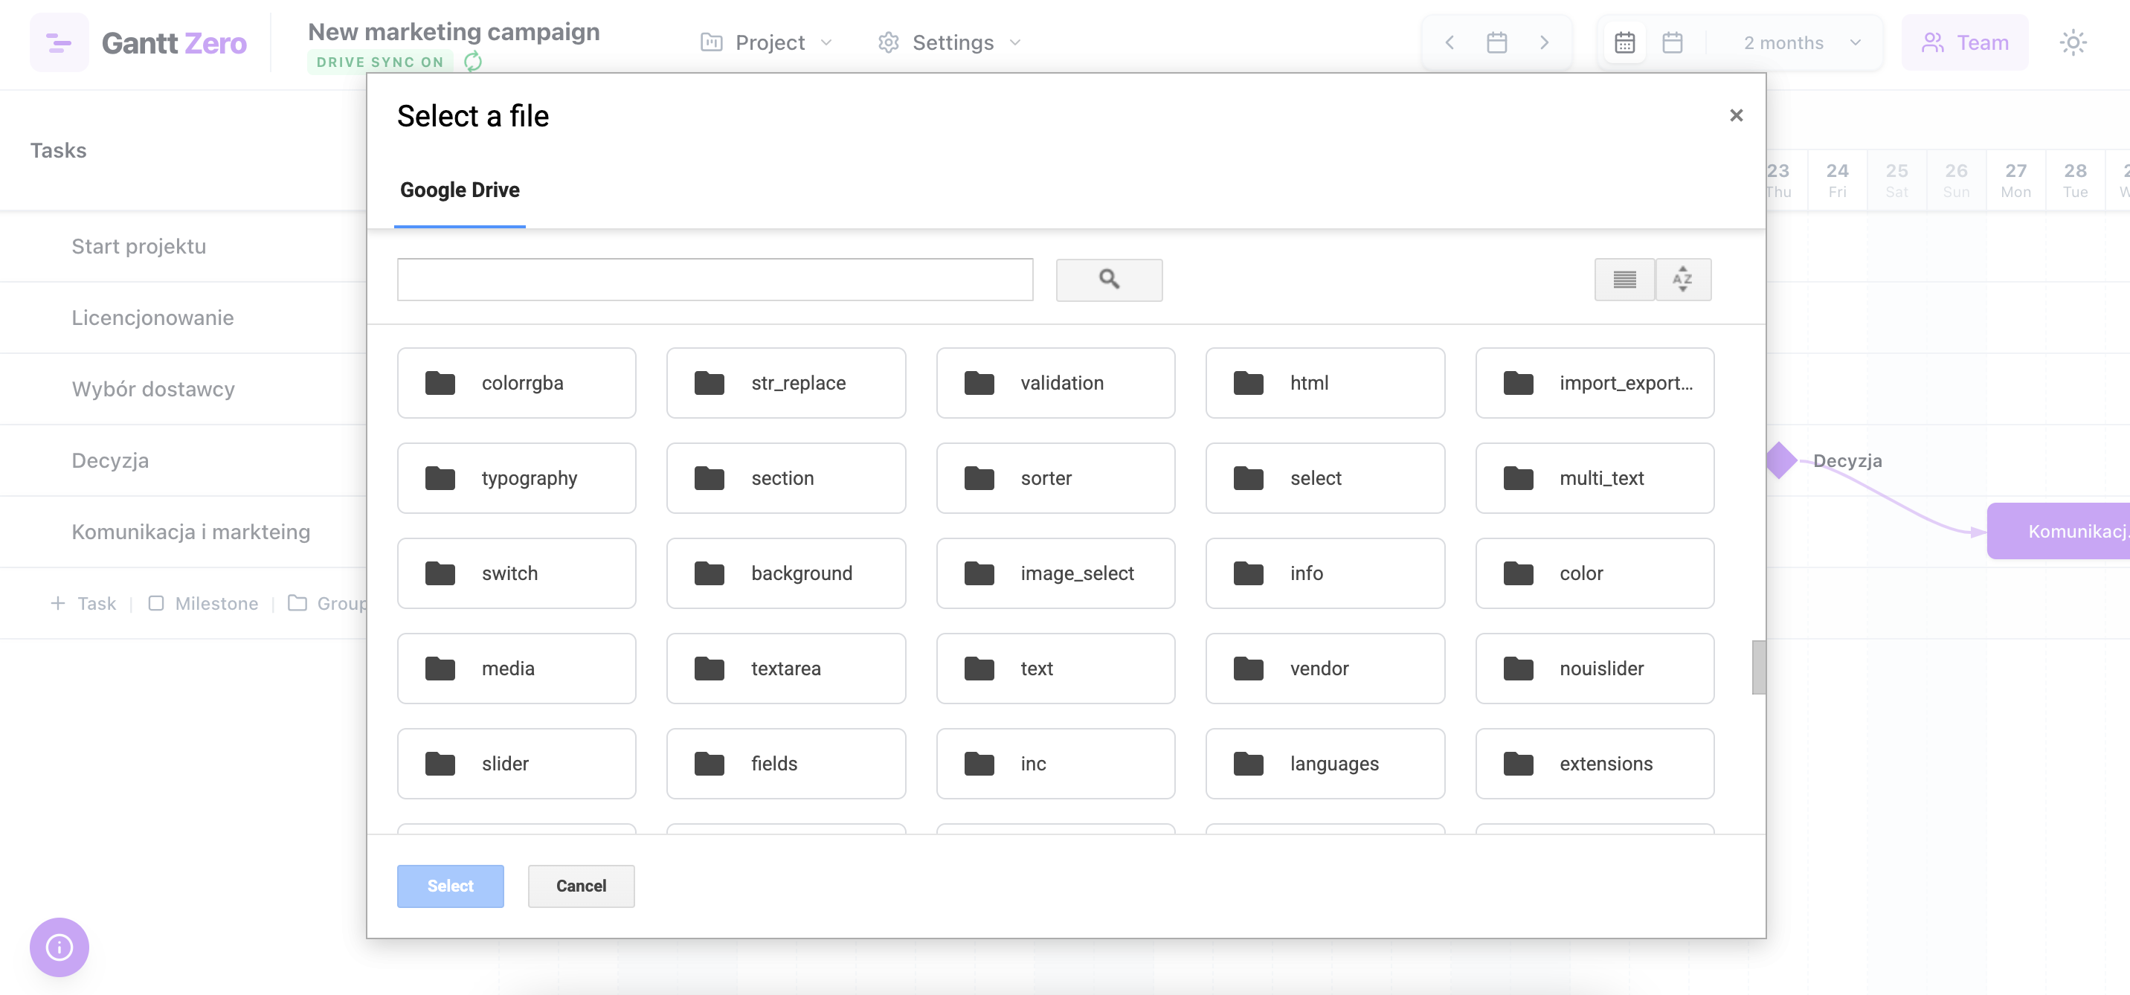Image resolution: width=2130 pixels, height=995 pixels.
Task: Open the Settings dropdown chevron
Action: tap(1014, 43)
